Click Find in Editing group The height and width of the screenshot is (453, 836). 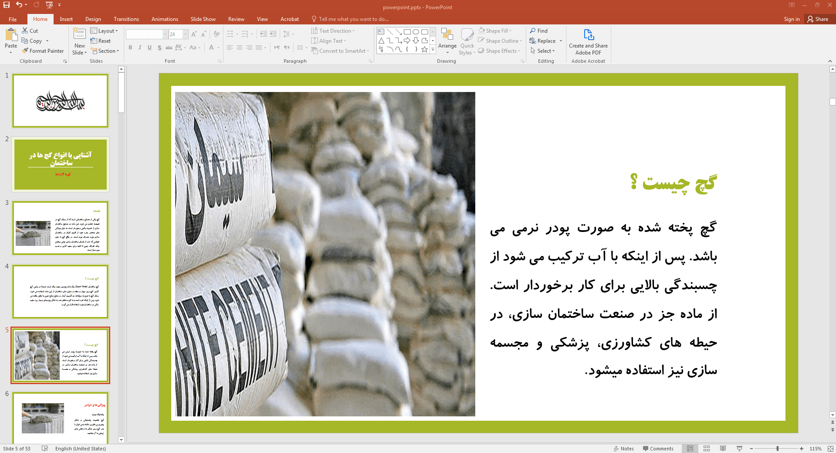point(539,31)
